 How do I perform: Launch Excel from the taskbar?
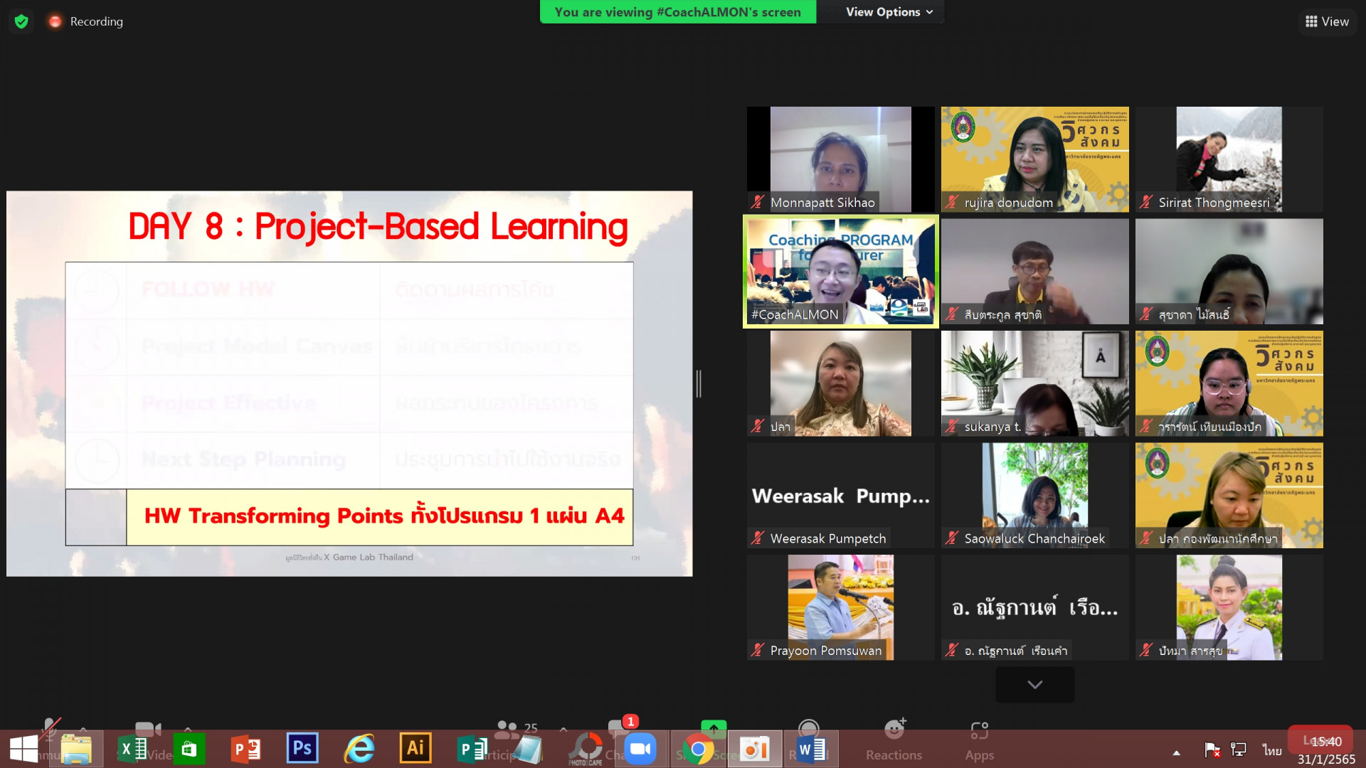[132, 749]
